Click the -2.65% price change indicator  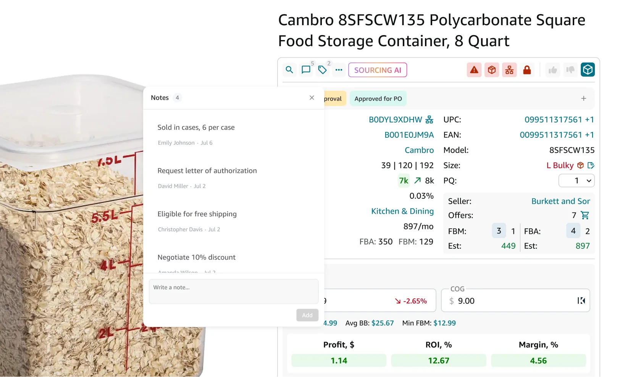tap(411, 301)
